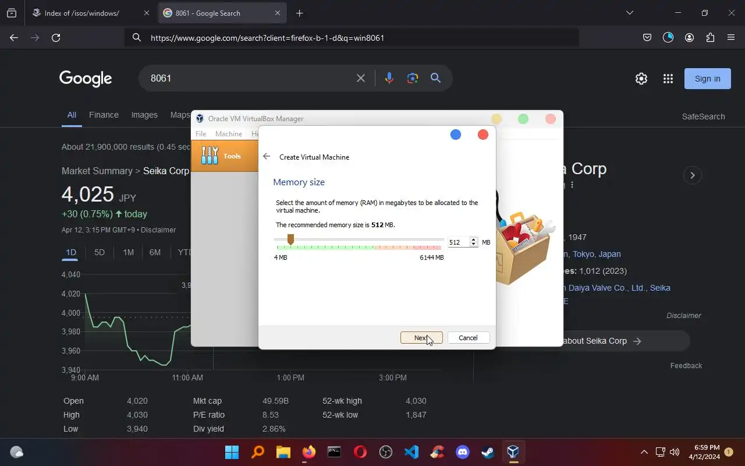Image resolution: width=745 pixels, height=466 pixels.
Task: Open the Disclaimer link under stock price
Action: [158, 230]
